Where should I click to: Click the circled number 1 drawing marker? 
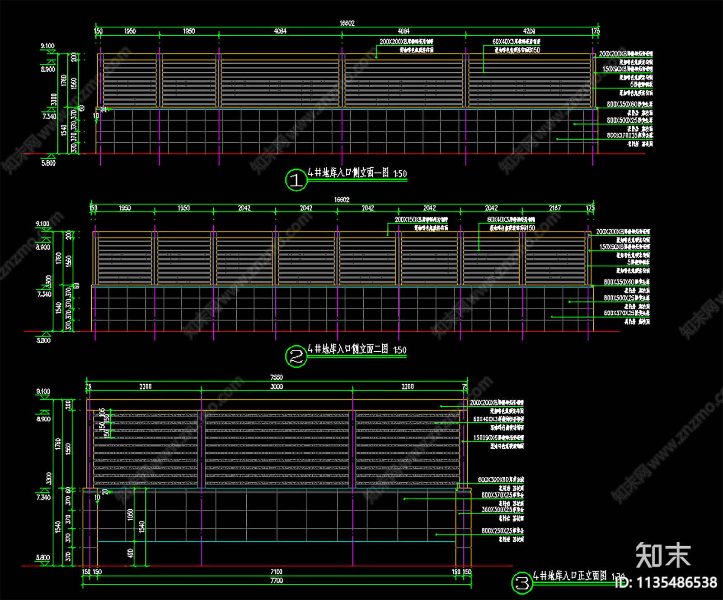pyautogui.click(x=296, y=180)
